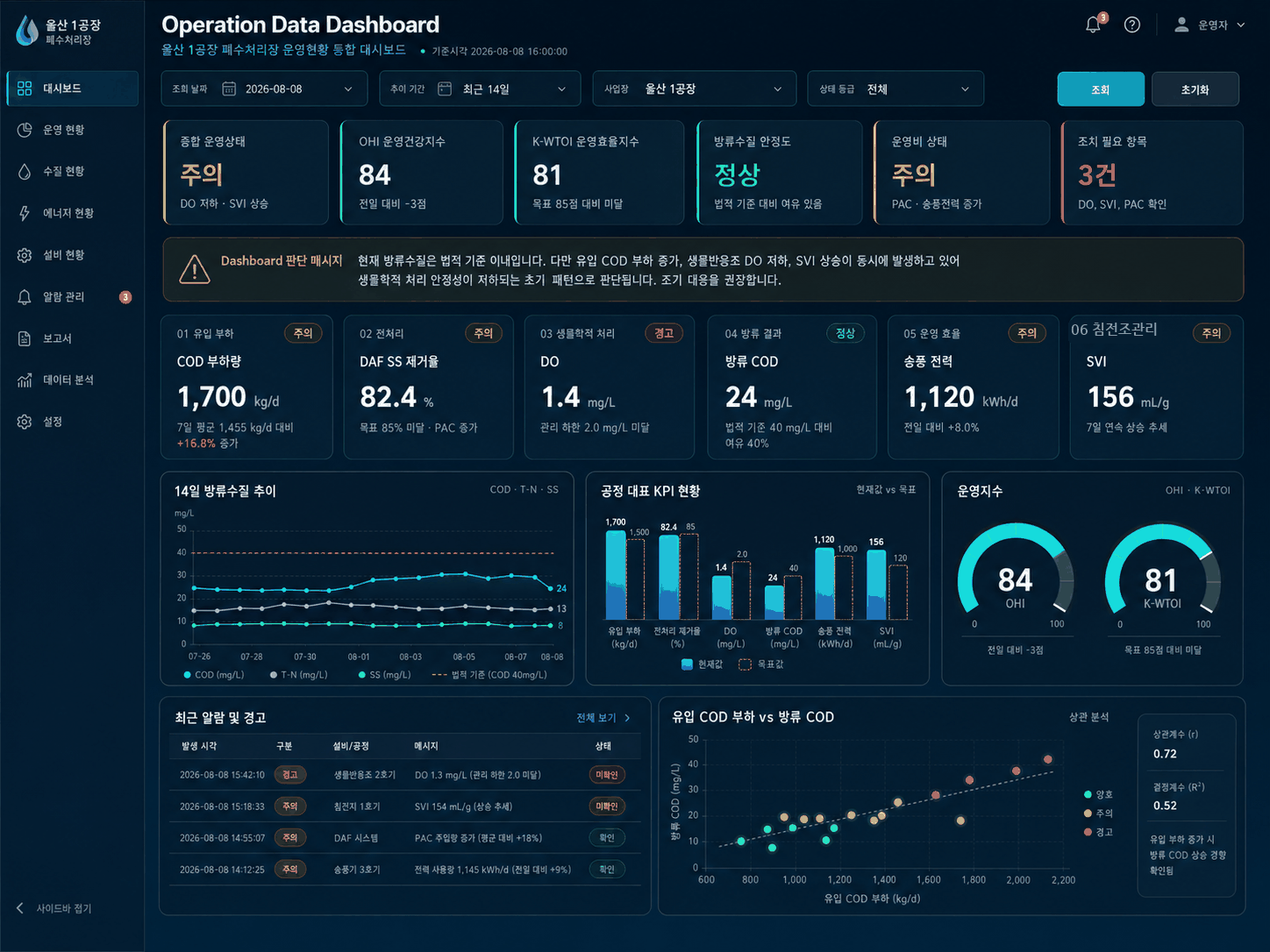Open 설정 in the sidebar

72,422
